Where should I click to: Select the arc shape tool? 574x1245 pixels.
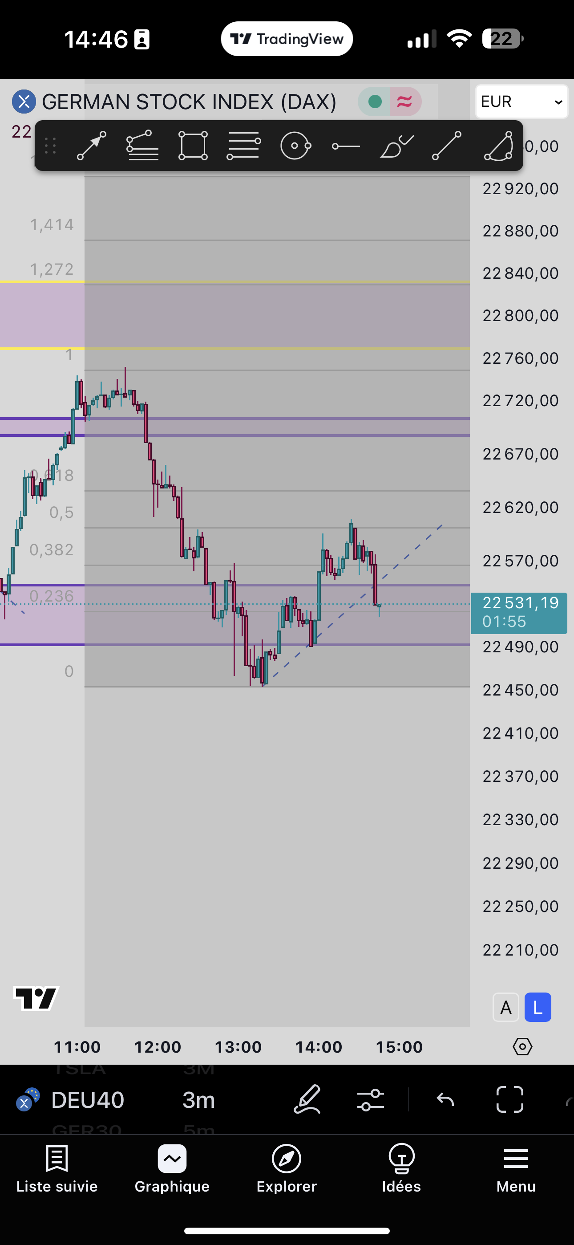pyautogui.click(x=498, y=146)
